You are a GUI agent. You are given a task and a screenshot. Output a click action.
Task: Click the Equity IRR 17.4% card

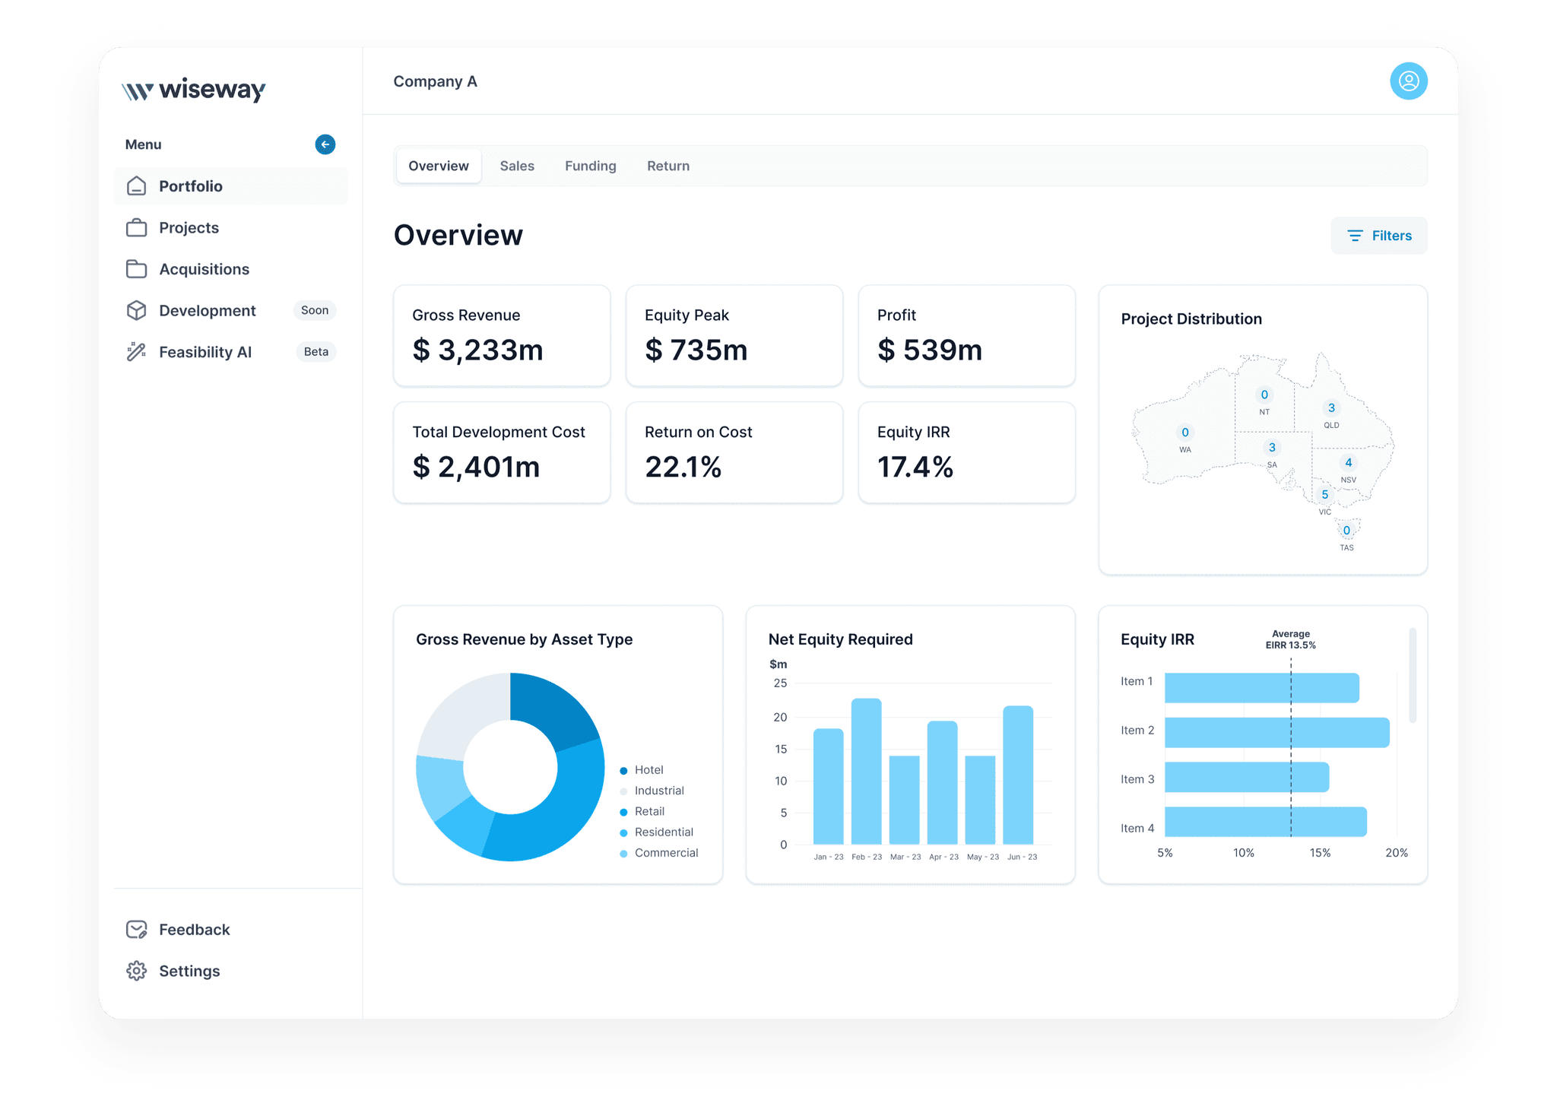(x=967, y=452)
